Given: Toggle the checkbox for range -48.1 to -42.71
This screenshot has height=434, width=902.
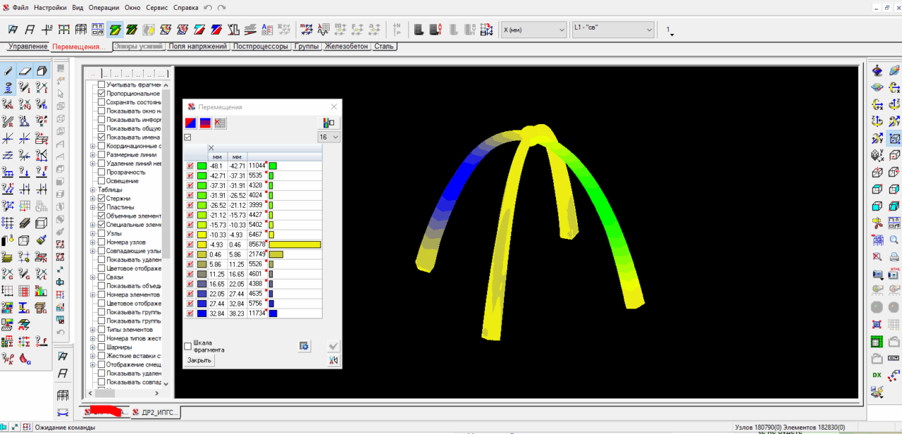Looking at the screenshot, I should coord(190,166).
